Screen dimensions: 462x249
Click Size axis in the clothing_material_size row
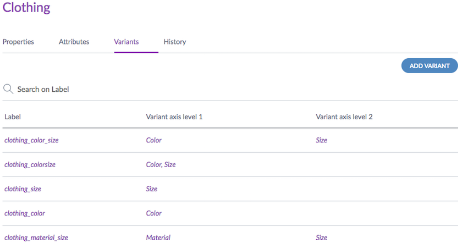[321, 237]
